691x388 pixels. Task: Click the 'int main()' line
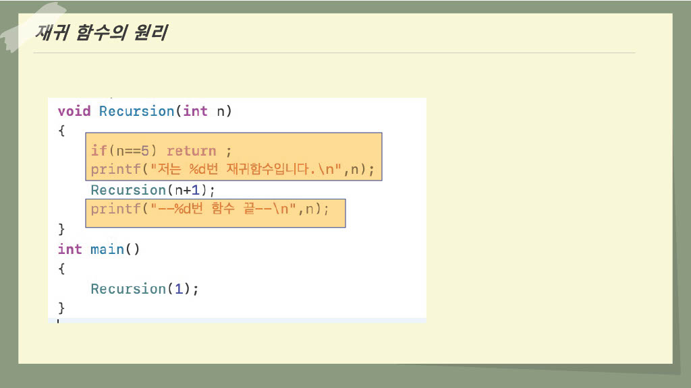pyautogui.click(x=99, y=249)
